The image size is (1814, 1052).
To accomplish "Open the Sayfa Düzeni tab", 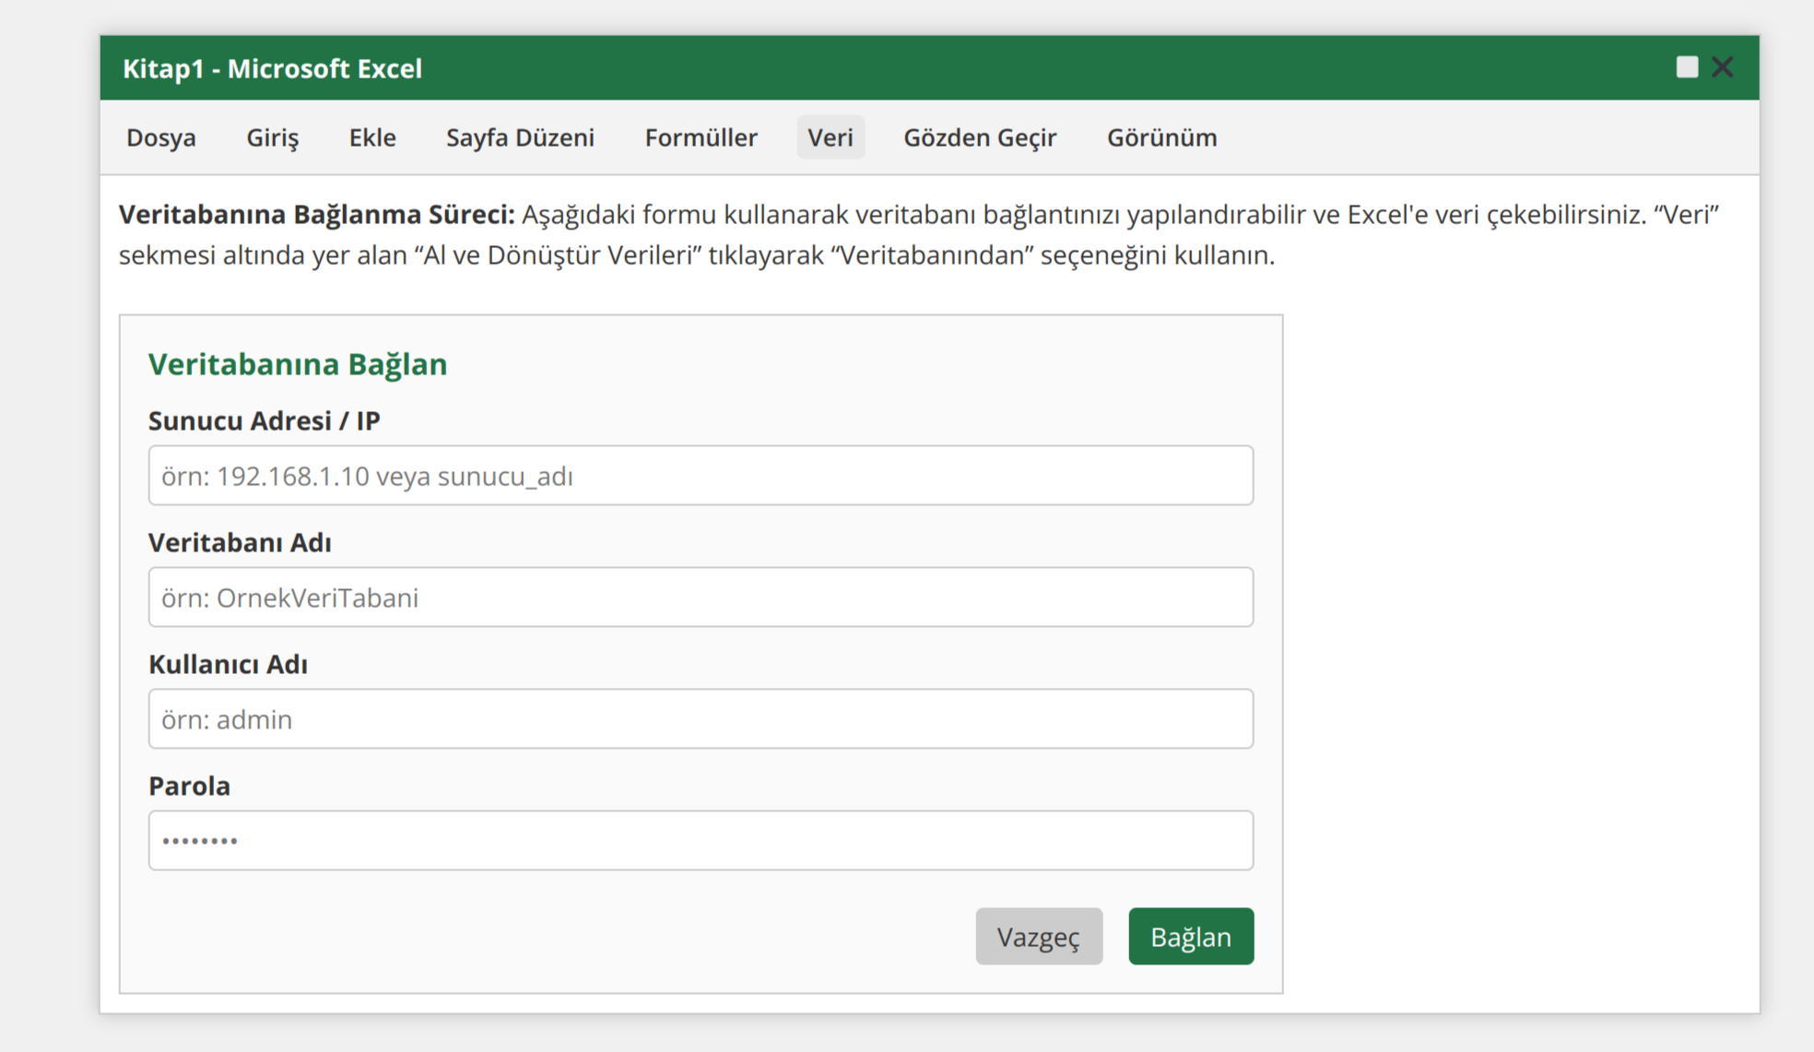I will pos(520,136).
